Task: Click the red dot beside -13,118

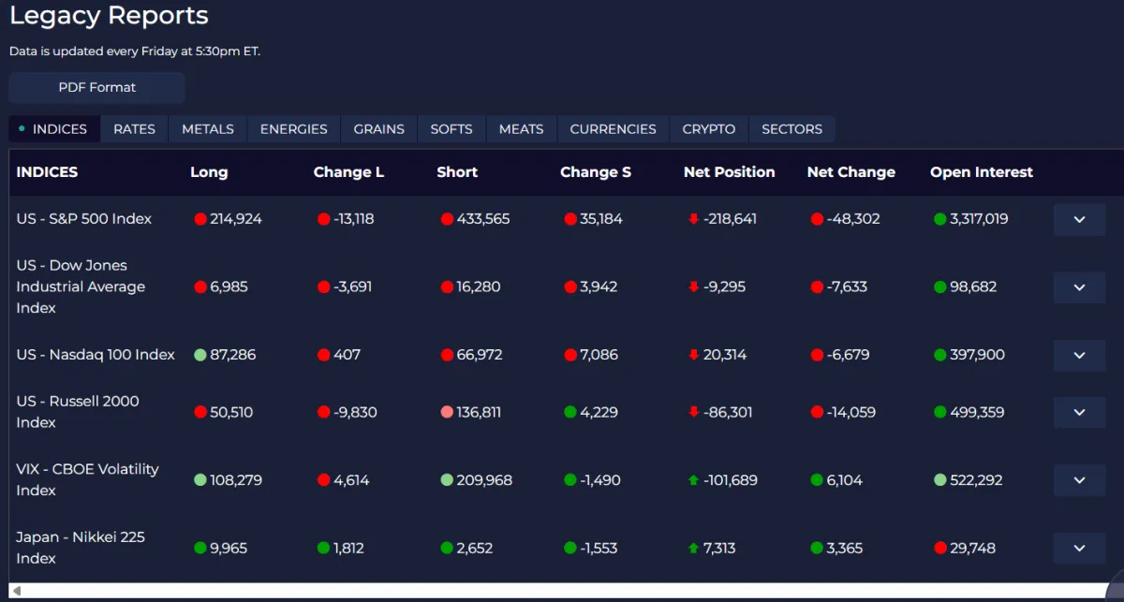Action: click(x=323, y=219)
